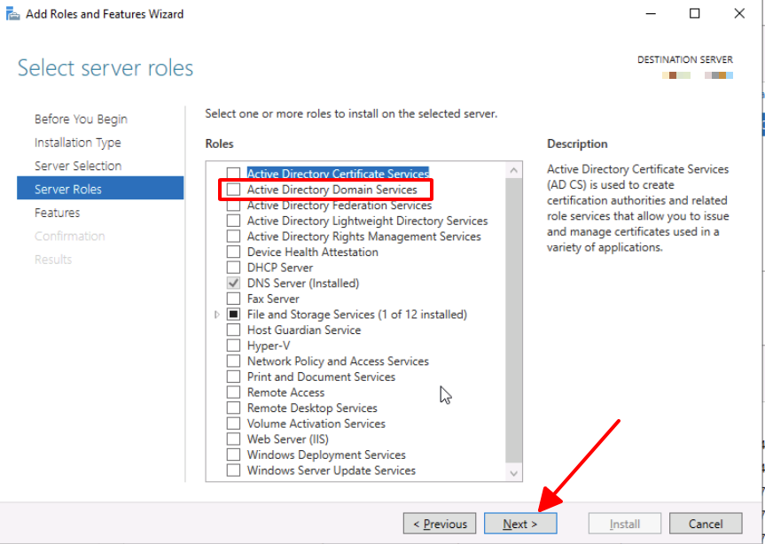Expand File and Storage Services tree node
Viewport: 765px width, 544px height.
pos(217,315)
